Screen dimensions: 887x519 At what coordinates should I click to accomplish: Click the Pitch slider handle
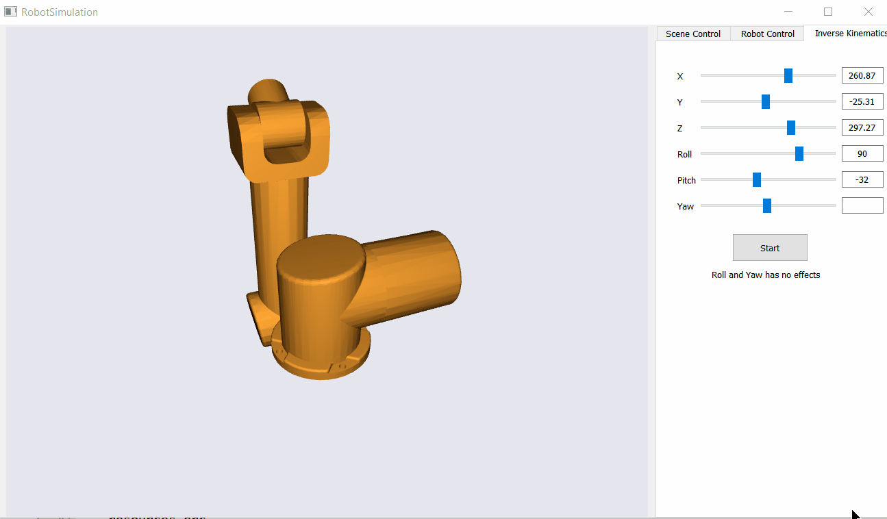click(x=757, y=179)
